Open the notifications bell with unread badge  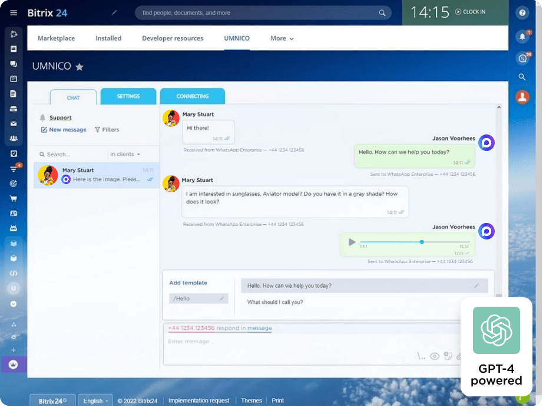coord(521,37)
